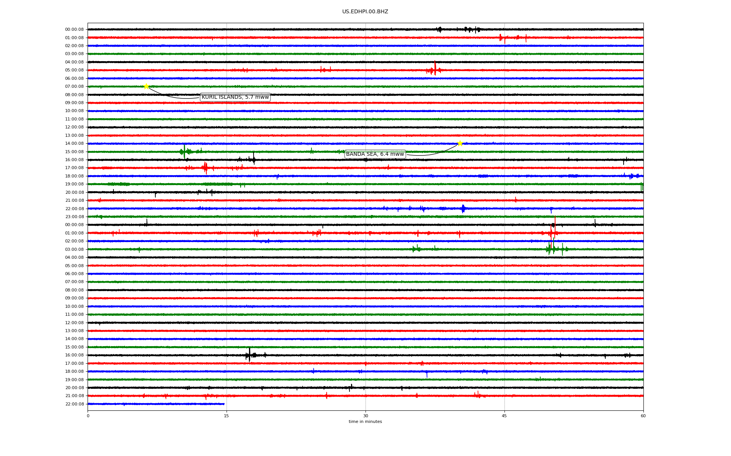Click the black spike on second 16:00:08 trace
This screenshot has height=456, width=731.
click(x=249, y=355)
